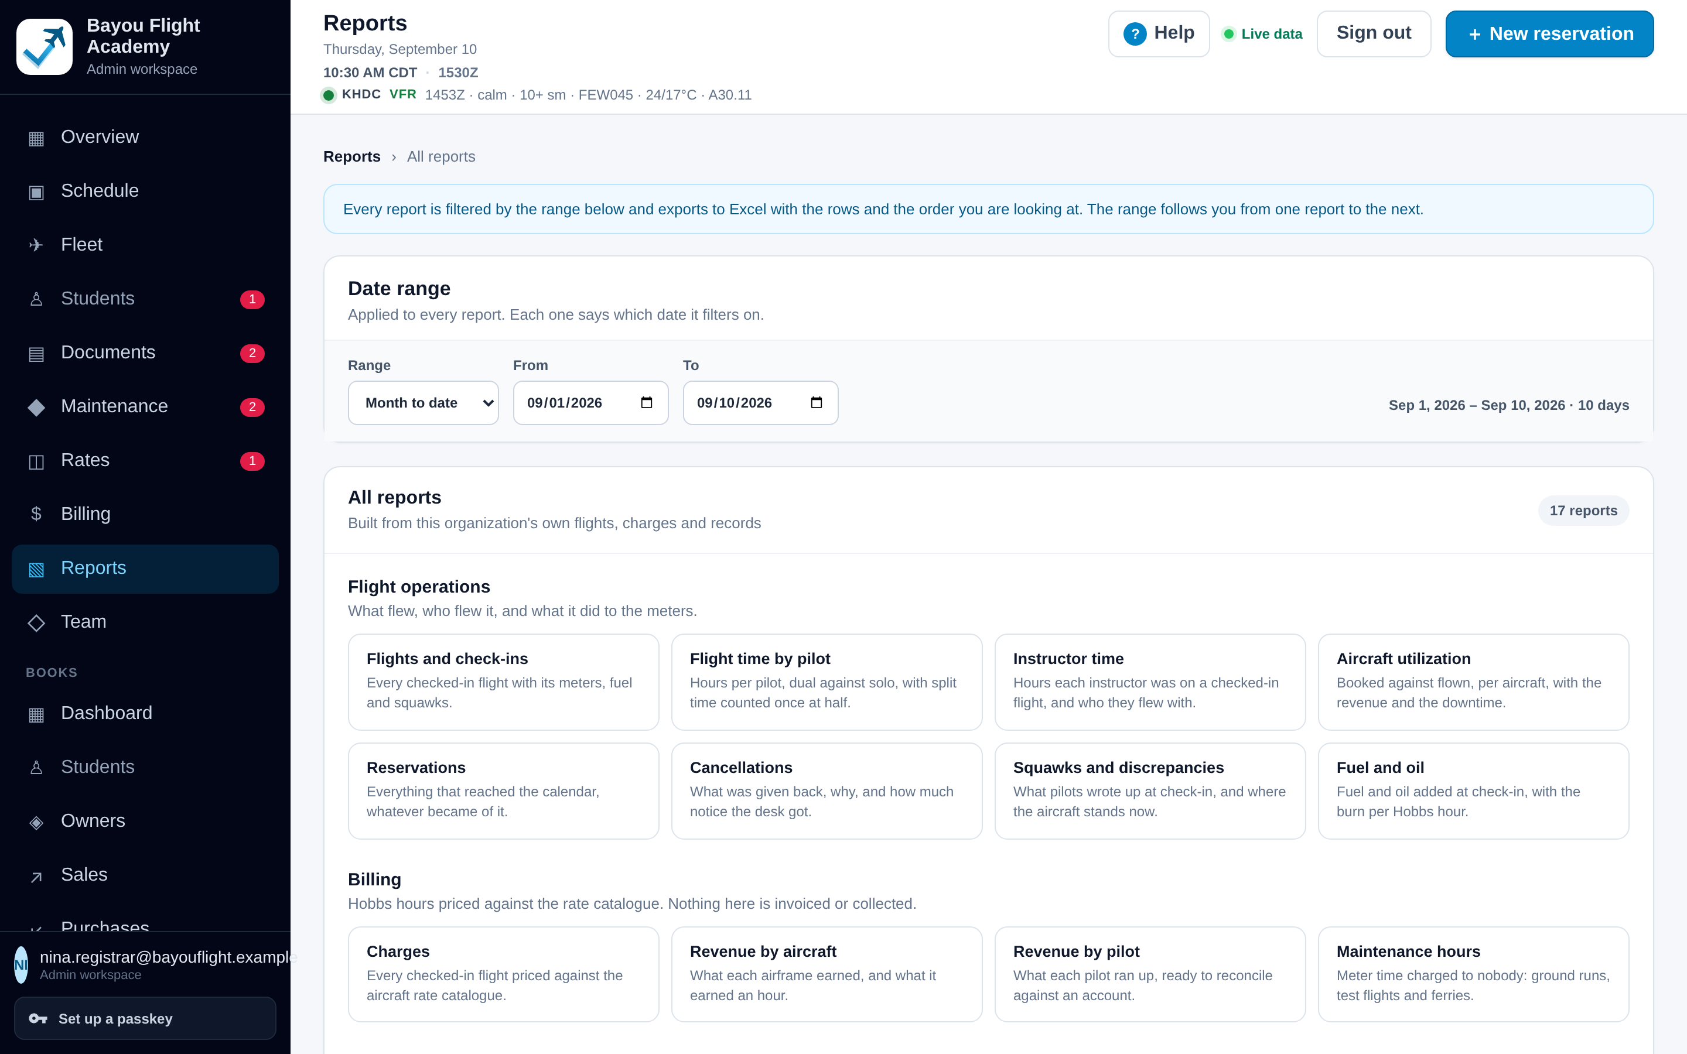The height and width of the screenshot is (1054, 1687).
Task: Open the Revenue by aircraft report
Action: pyautogui.click(x=827, y=974)
